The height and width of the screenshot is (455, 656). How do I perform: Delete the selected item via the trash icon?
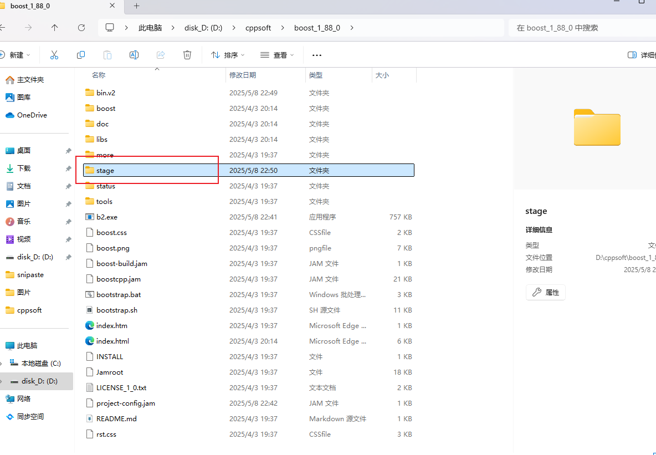pyautogui.click(x=187, y=55)
